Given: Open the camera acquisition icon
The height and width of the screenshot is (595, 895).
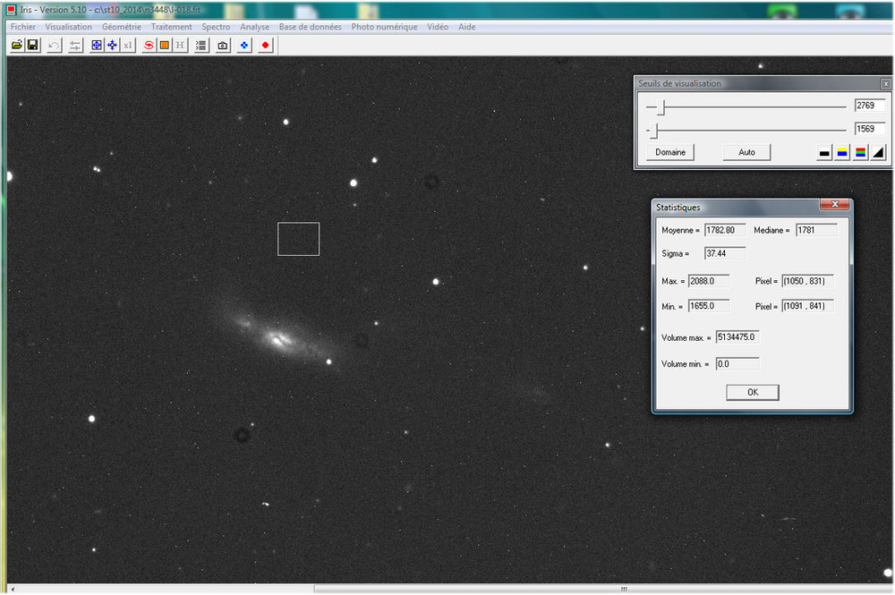Looking at the screenshot, I should (x=223, y=45).
